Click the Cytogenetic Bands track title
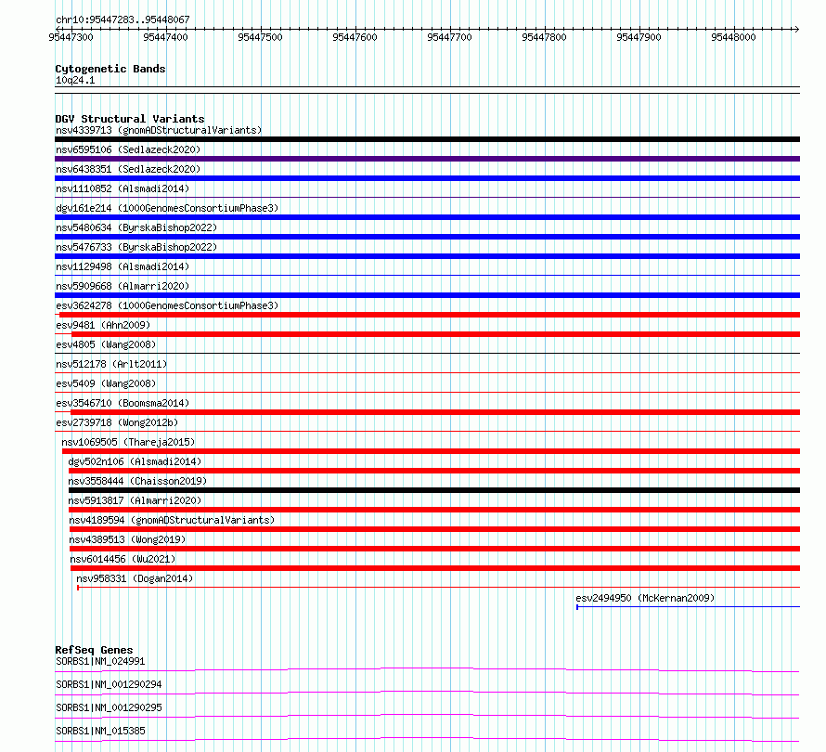Image resolution: width=826 pixels, height=752 pixels. click(110, 69)
